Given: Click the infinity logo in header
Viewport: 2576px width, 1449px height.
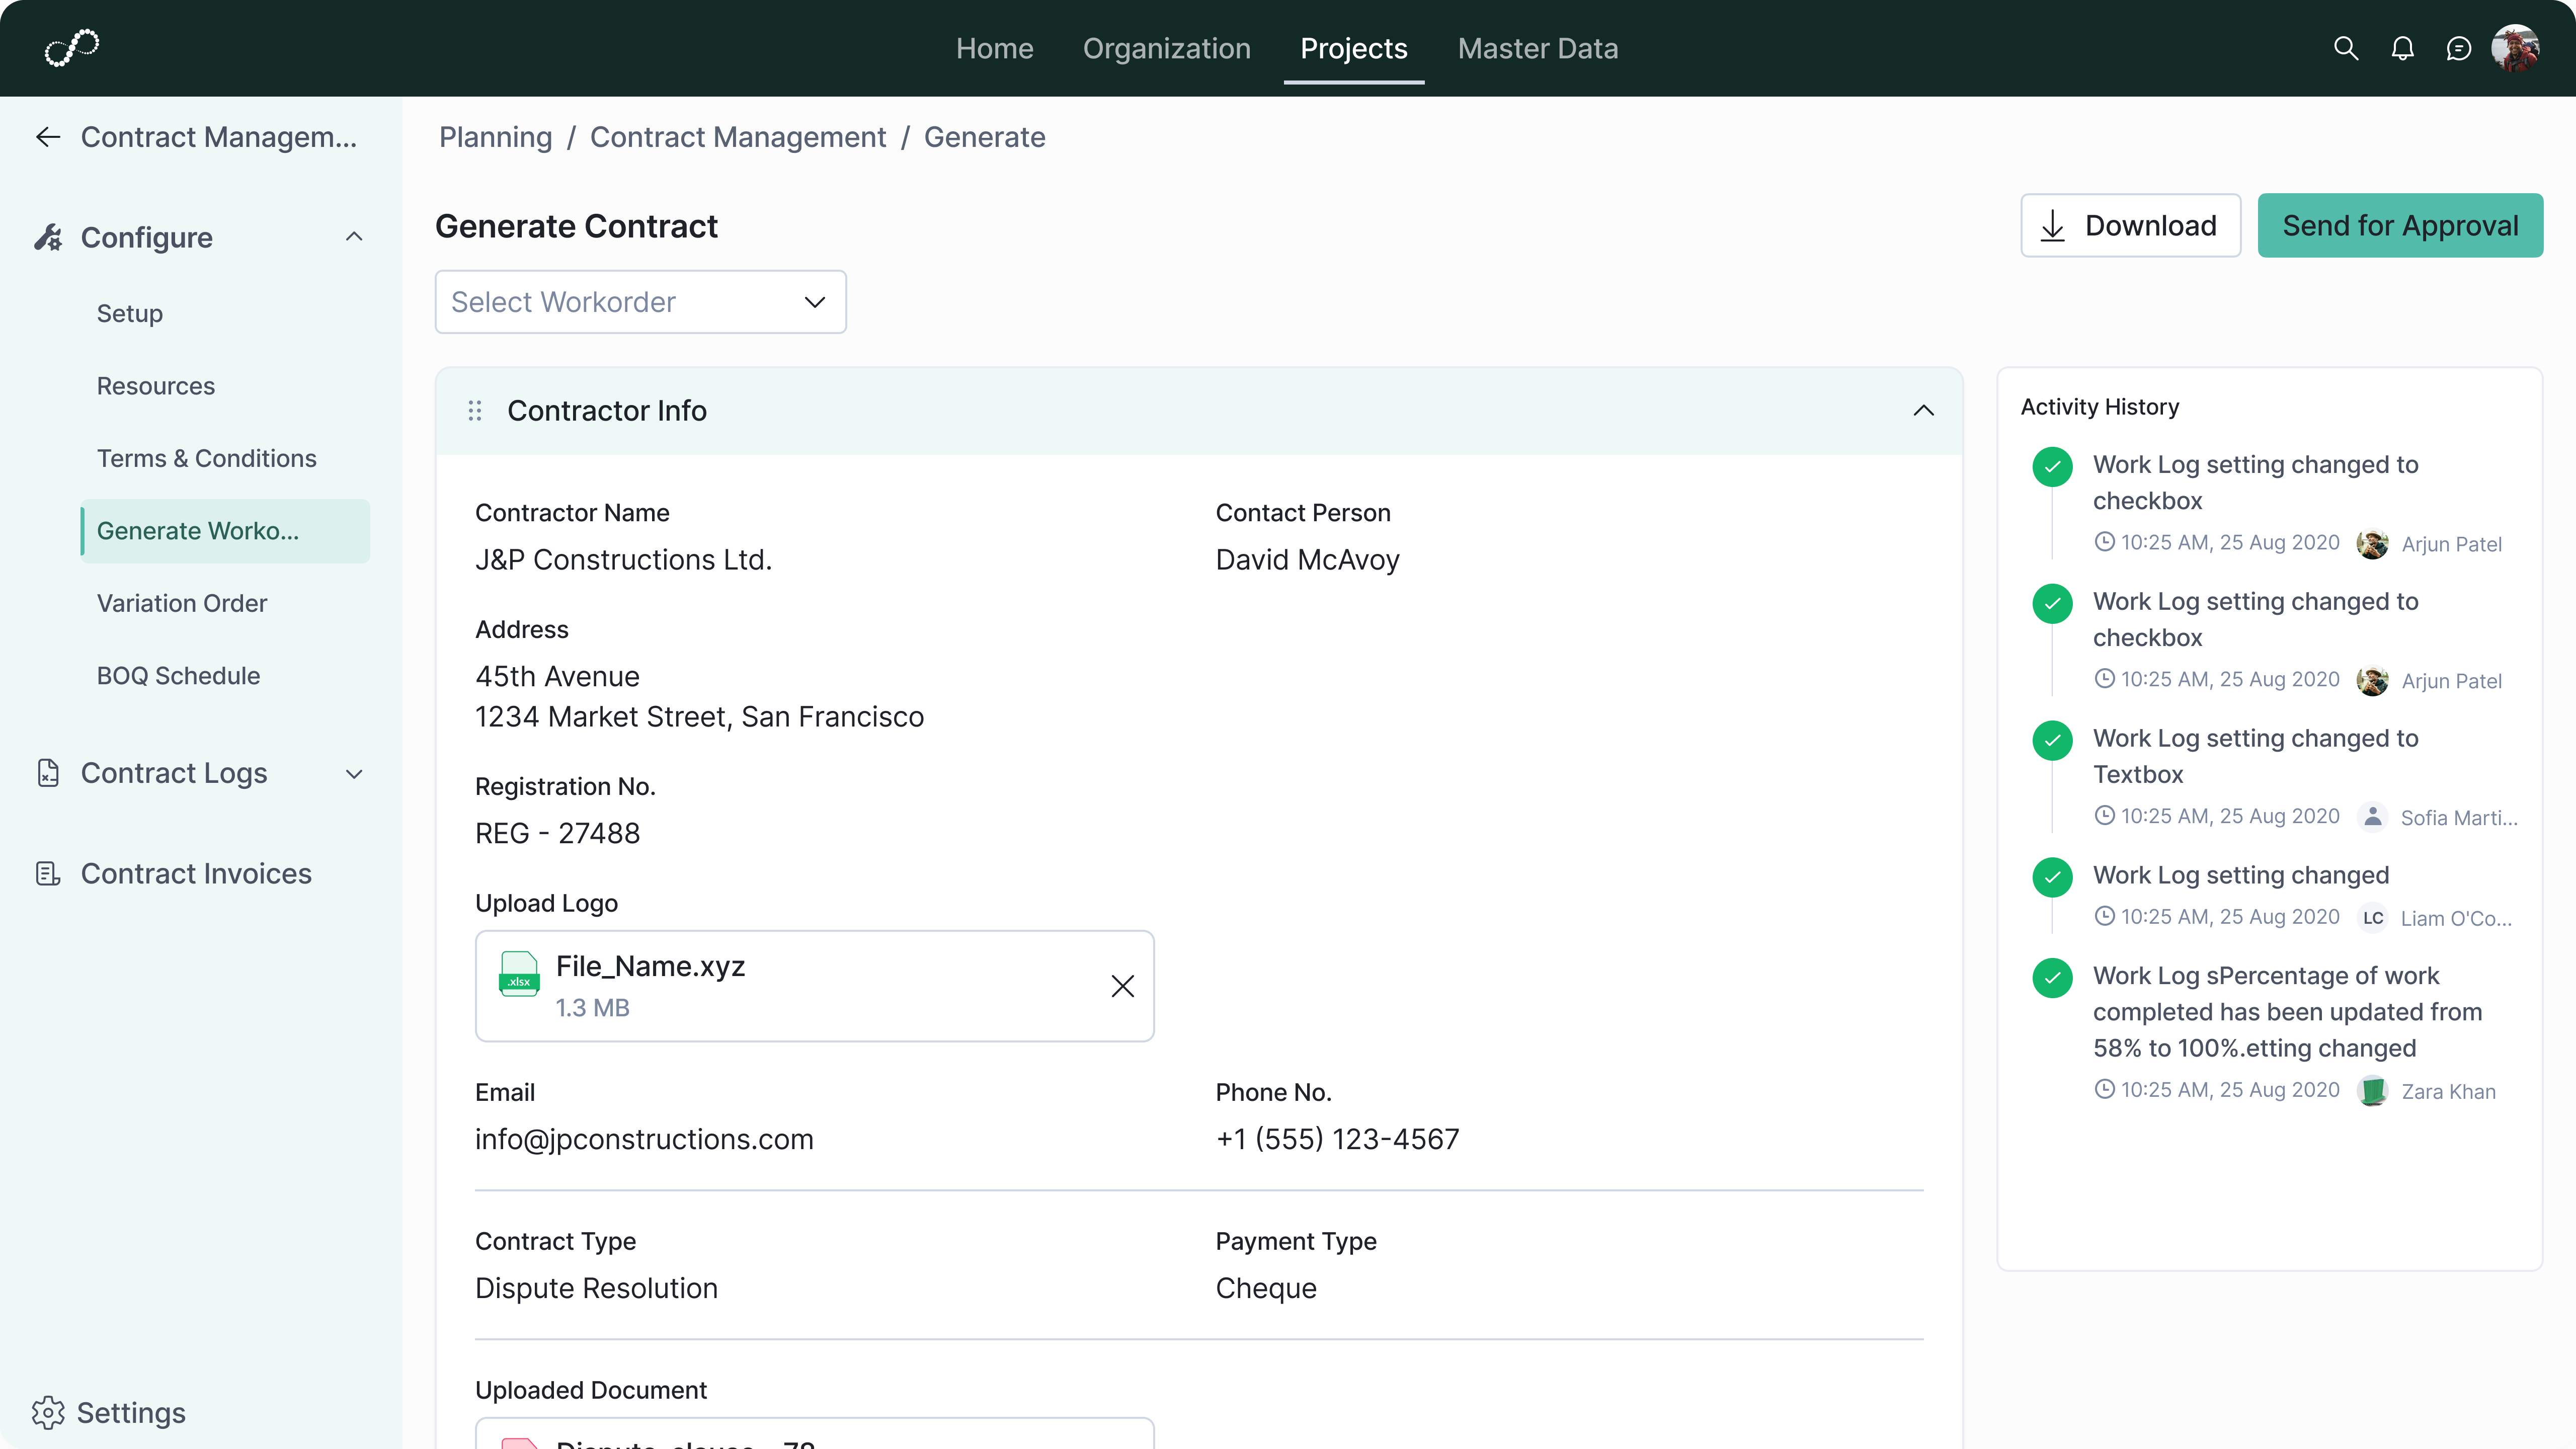Looking at the screenshot, I should [72, 48].
